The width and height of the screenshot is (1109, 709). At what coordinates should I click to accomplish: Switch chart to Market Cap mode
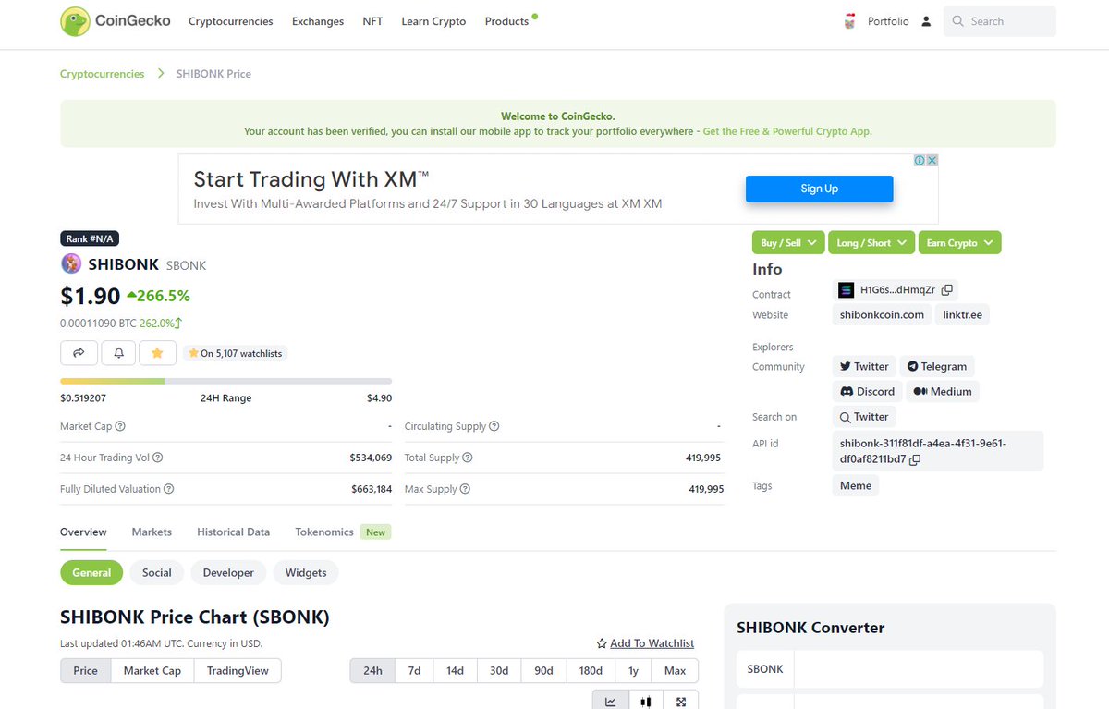pyautogui.click(x=152, y=671)
